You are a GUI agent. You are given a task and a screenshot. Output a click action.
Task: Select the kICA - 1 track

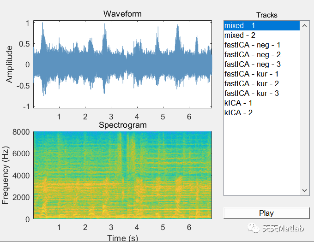click(x=261, y=103)
